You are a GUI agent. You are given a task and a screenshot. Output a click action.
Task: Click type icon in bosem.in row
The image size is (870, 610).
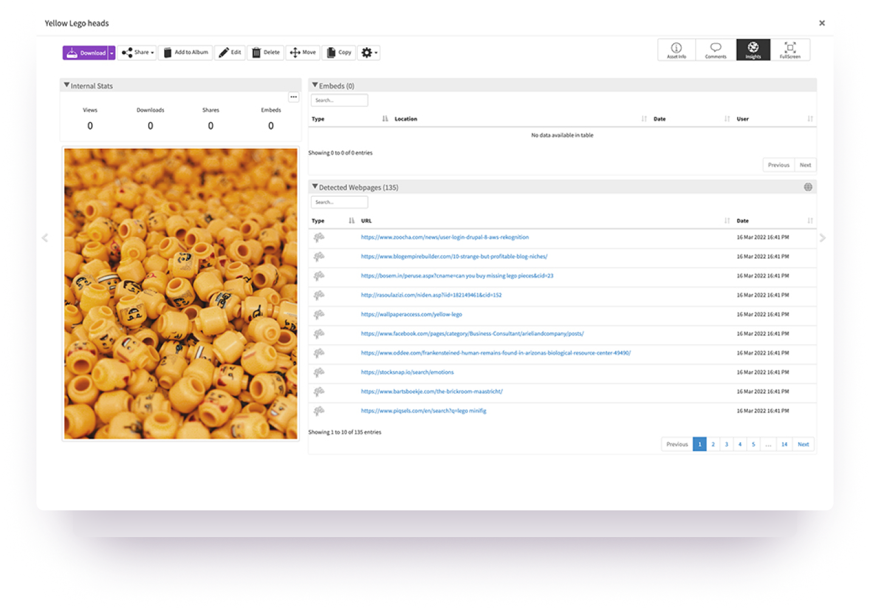(318, 276)
